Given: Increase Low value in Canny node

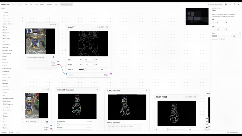Looking at the screenshot, I should pos(96,60).
